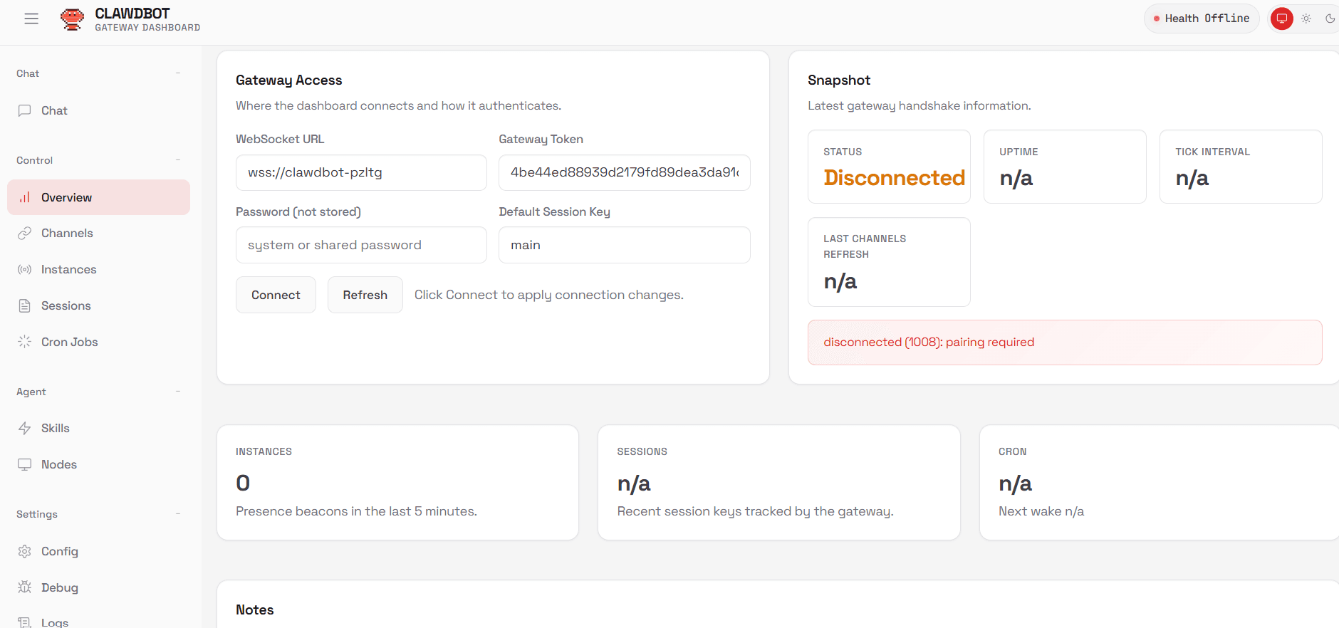Click the Logs icon

coord(25,622)
